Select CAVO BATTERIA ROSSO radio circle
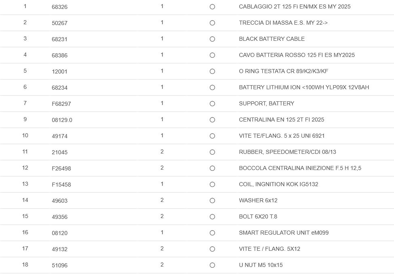 click(212, 55)
